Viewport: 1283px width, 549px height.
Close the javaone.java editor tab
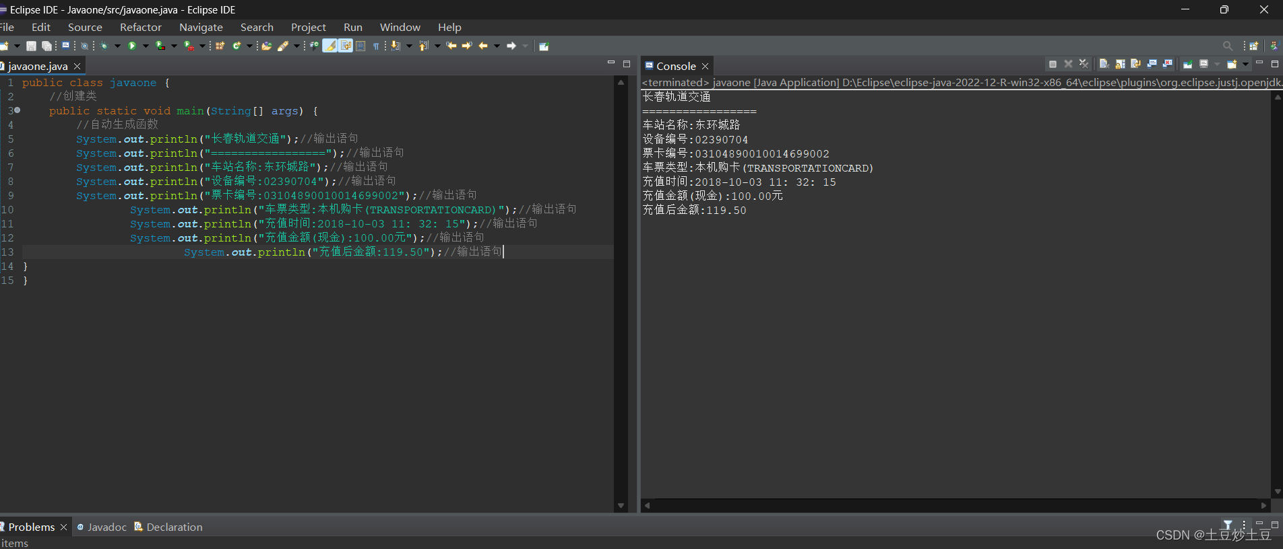point(77,66)
